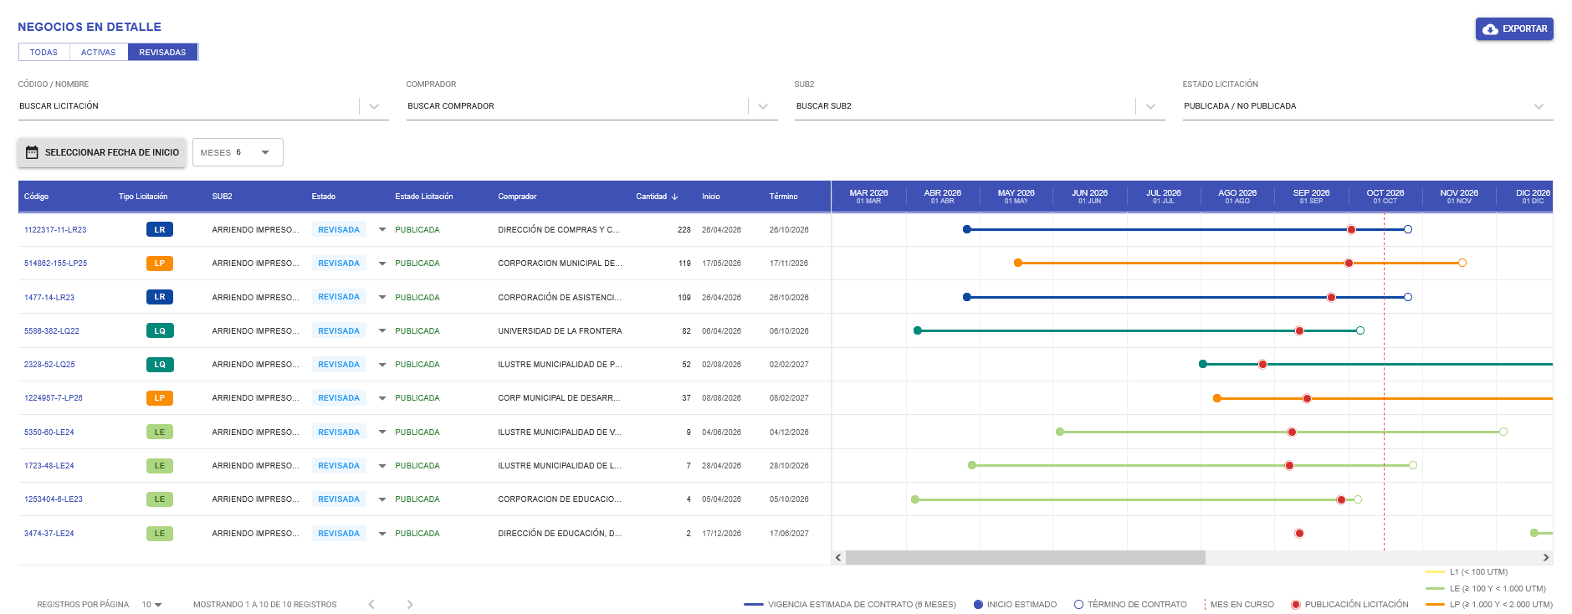The image size is (1572, 614).
Task: Open registros por página dropdown
Action: 152,604
